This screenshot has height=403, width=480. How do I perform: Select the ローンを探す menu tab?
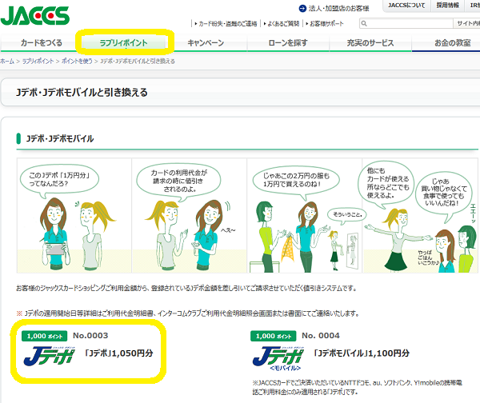[x=288, y=43]
